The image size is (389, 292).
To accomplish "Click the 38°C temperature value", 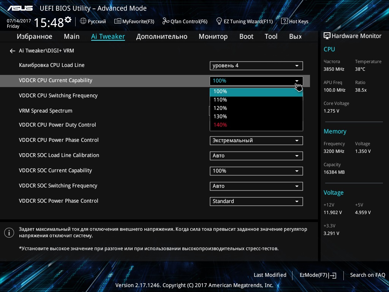I will pyautogui.click(x=360, y=69).
